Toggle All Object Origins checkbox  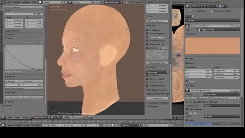(147, 41)
